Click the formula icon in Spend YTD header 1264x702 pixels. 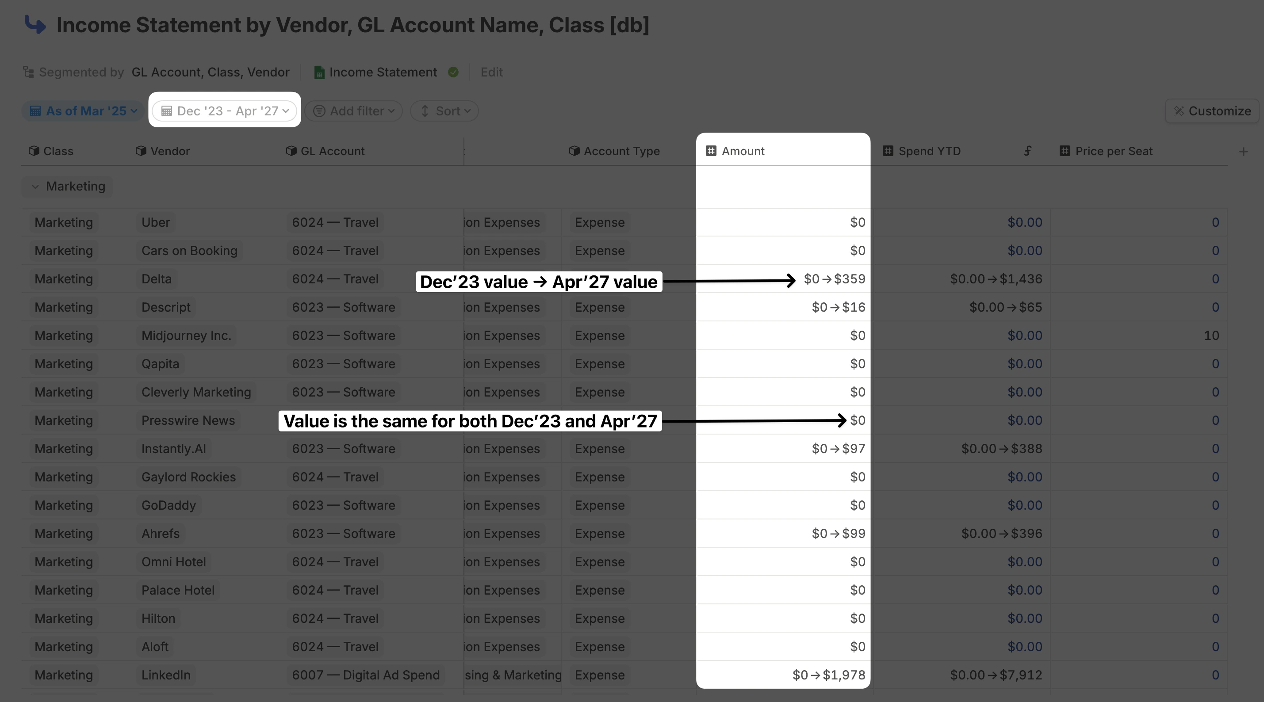coord(1027,151)
